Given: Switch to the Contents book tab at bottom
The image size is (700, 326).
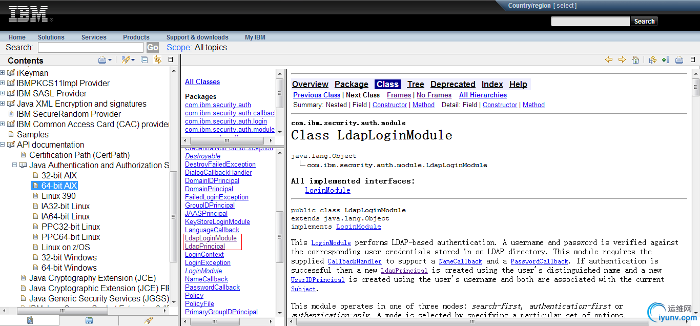Looking at the screenshot, I should click(30, 320).
